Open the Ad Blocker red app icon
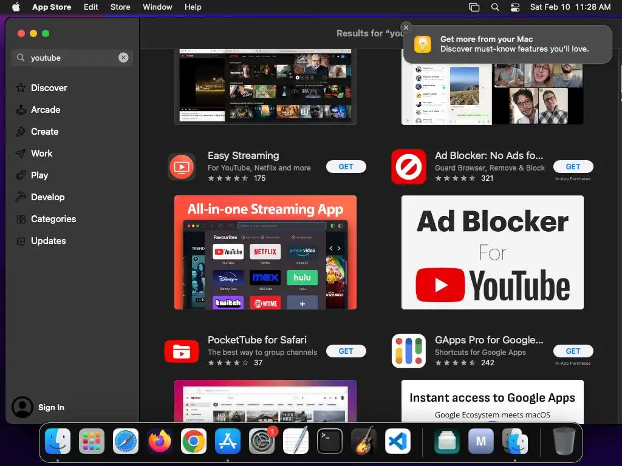Image resolution: width=622 pixels, height=466 pixels. click(409, 167)
